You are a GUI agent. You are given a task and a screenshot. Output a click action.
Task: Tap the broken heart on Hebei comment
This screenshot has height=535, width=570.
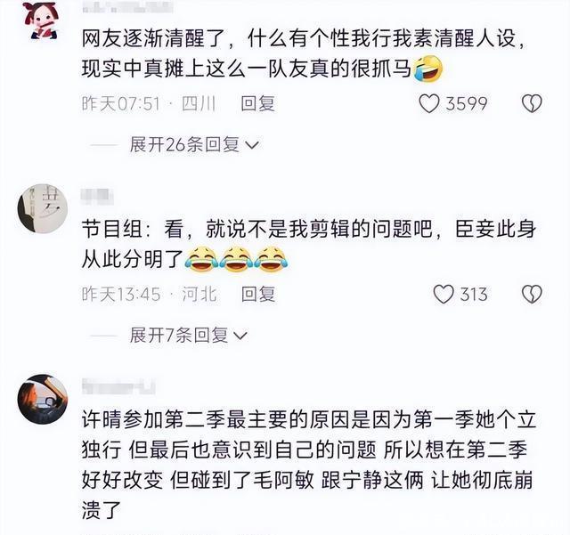(532, 294)
